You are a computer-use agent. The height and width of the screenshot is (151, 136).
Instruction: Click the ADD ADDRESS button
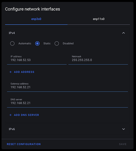point(22,72)
